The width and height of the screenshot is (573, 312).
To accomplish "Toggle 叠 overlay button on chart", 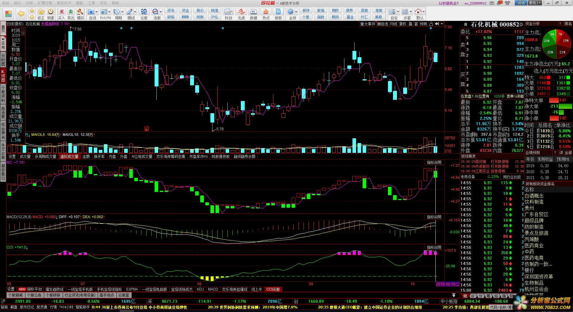I will pyautogui.click(x=410, y=24).
